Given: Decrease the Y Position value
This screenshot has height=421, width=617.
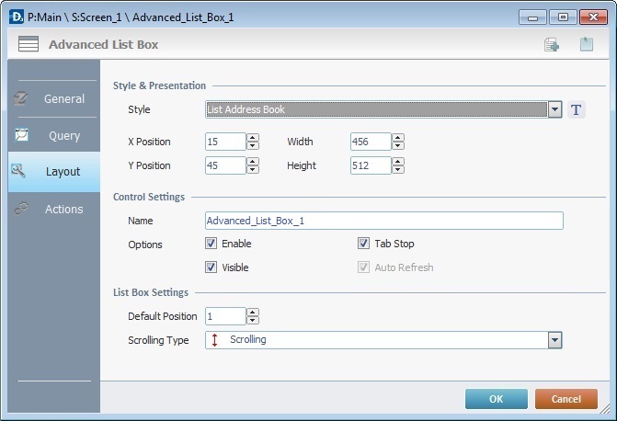Looking at the screenshot, I should 253,169.
